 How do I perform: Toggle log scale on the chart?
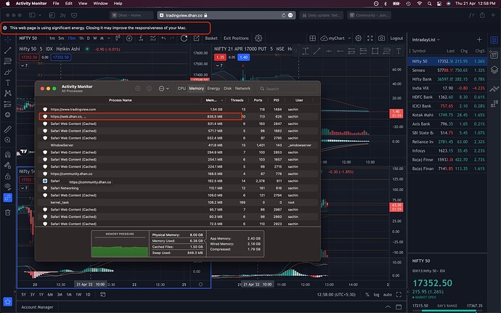pyautogui.click(x=377, y=294)
